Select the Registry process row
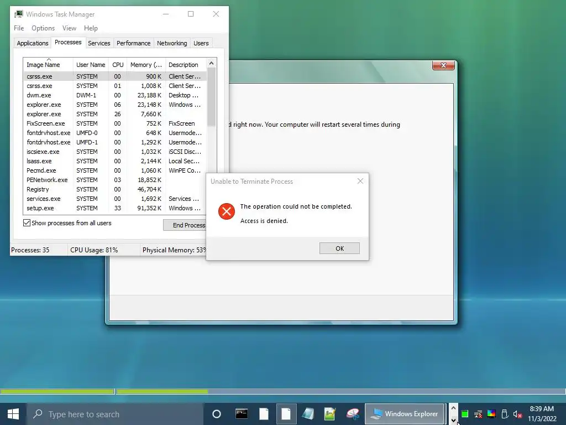This screenshot has height=425, width=566. tap(115, 189)
